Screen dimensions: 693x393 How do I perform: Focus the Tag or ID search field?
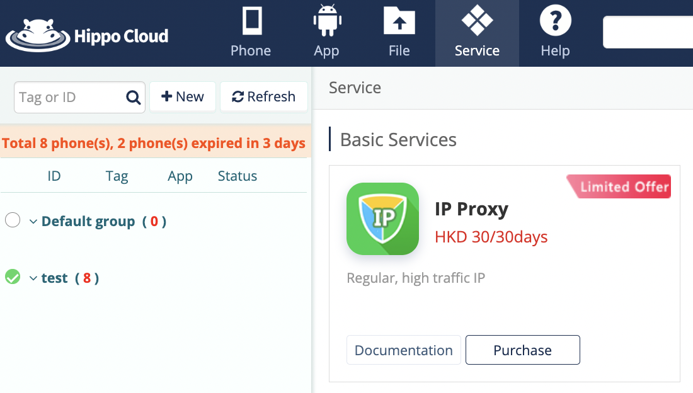pyautogui.click(x=79, y=97)
